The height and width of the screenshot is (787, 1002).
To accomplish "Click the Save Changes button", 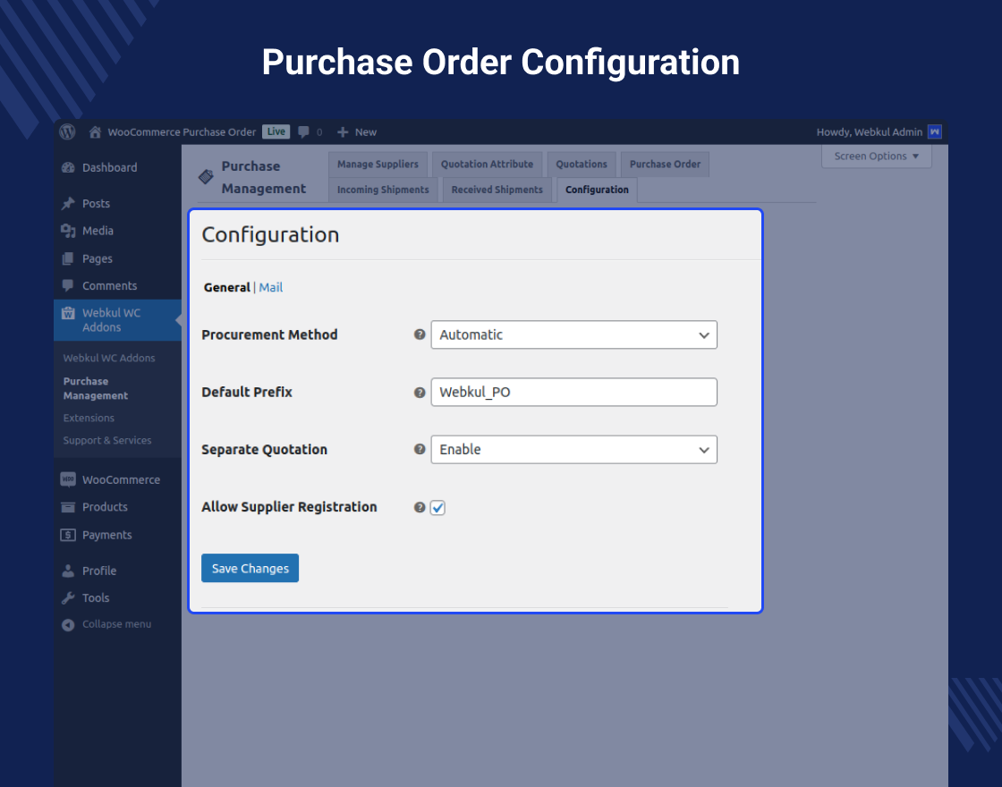I will (250, 568).
